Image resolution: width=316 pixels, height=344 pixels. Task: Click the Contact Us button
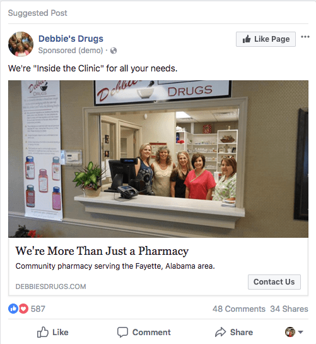coord(274,282)
